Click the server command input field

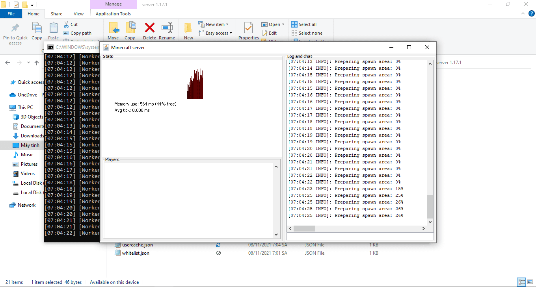[x=360, y=236]
